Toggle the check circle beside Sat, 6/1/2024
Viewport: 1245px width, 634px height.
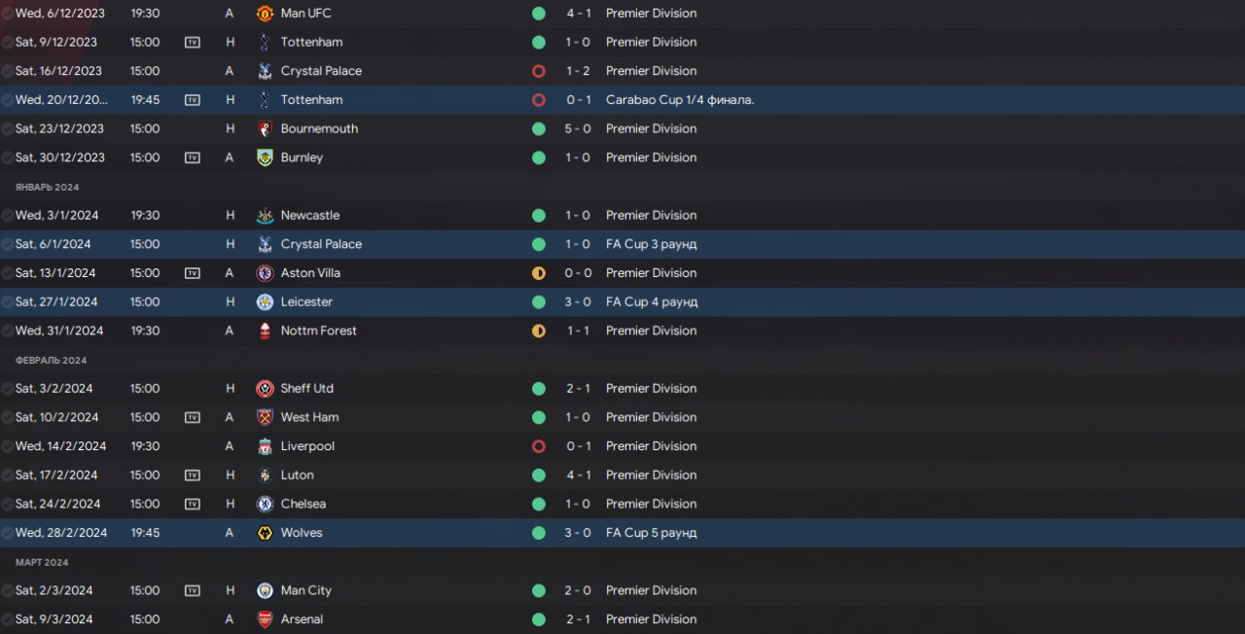point(8,244)
